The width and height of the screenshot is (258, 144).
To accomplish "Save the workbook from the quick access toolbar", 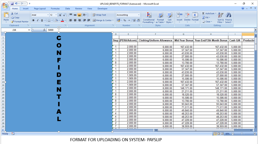I will [x=12, y=4].
